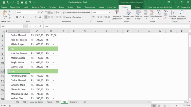
Task: Click the Excluir cells button
Action: tap(152, 15)
